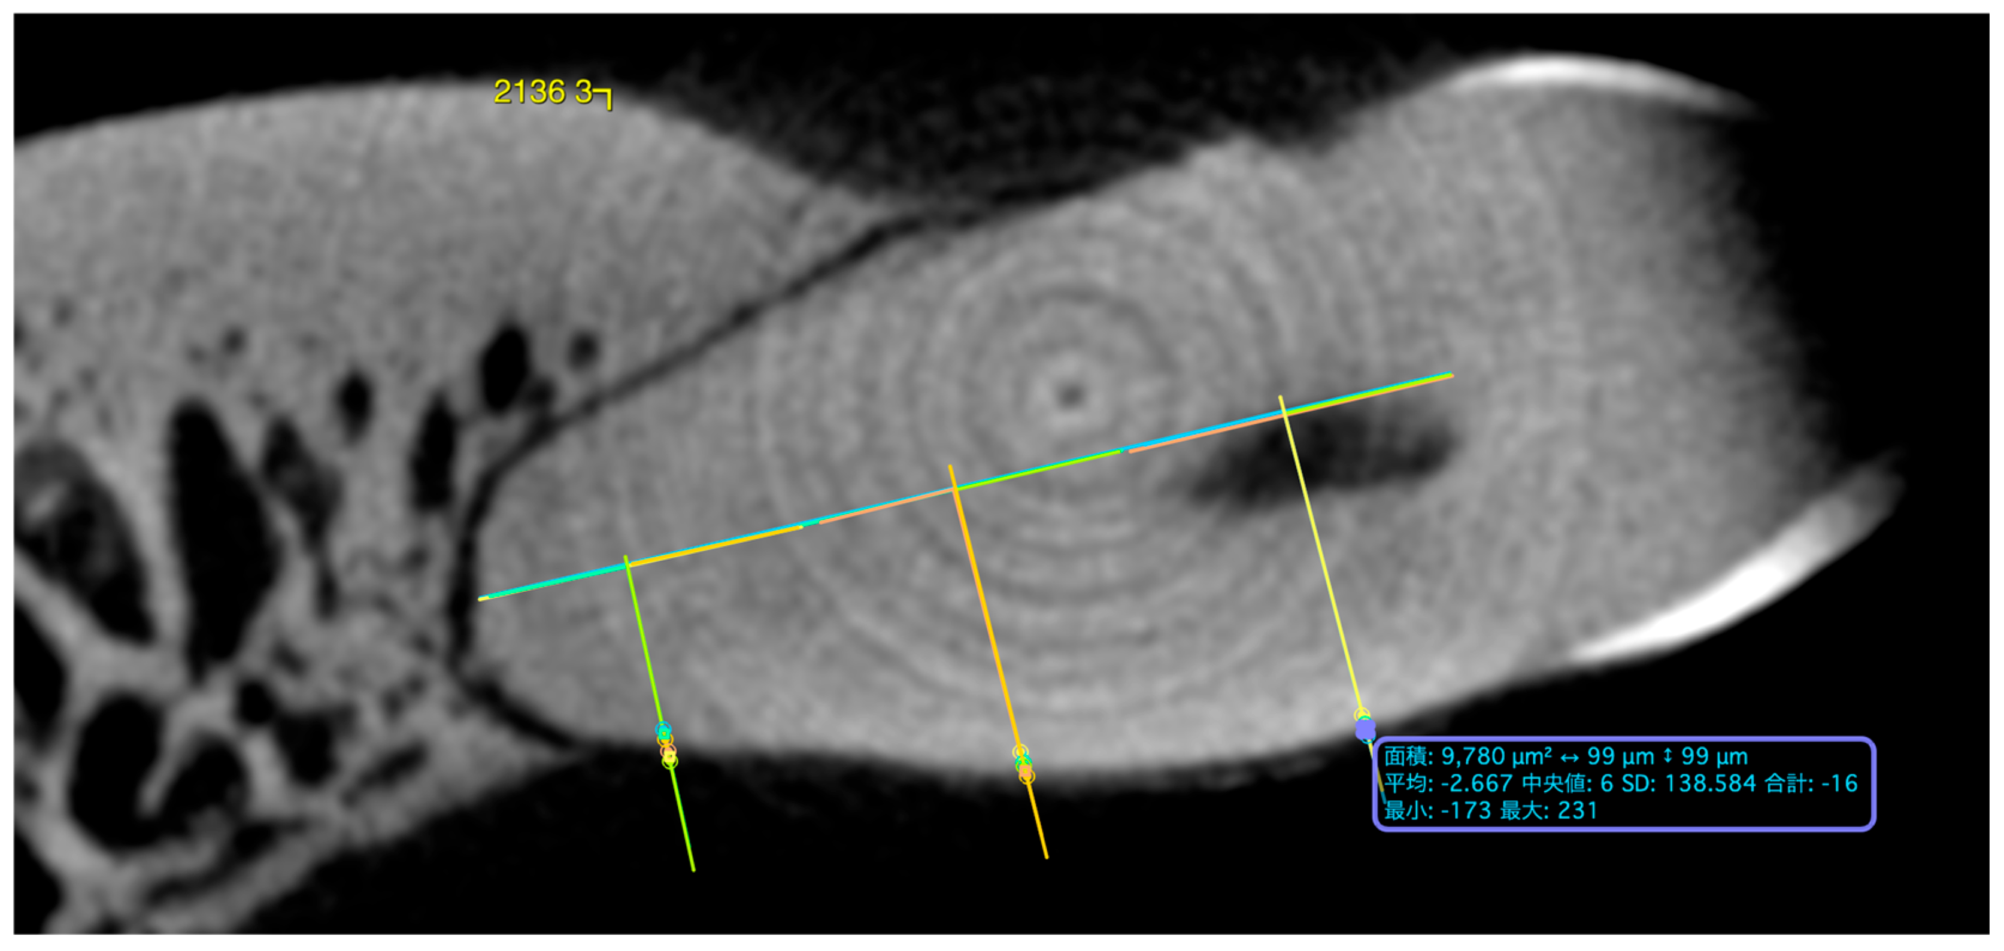
Task: Click the yellow and baseline intersection point
Action: point(1284,415)
